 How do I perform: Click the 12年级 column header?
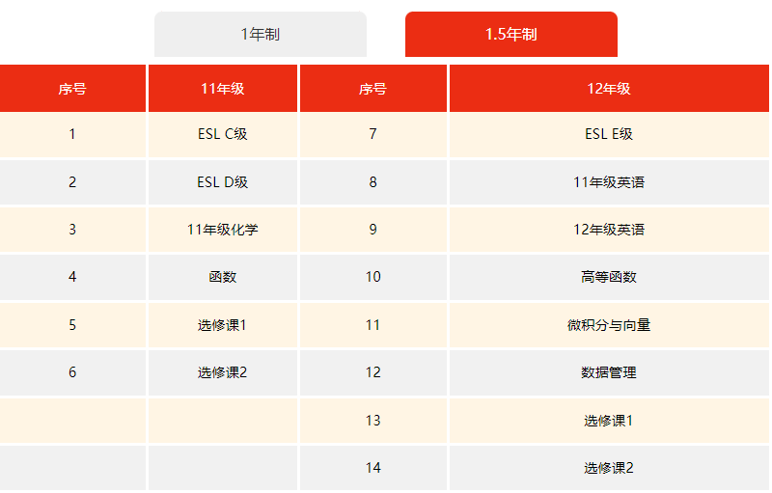609,89
